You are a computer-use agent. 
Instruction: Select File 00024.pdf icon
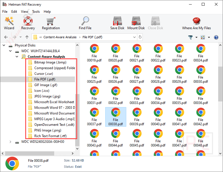pyautogui.click(x=201, y=48)
